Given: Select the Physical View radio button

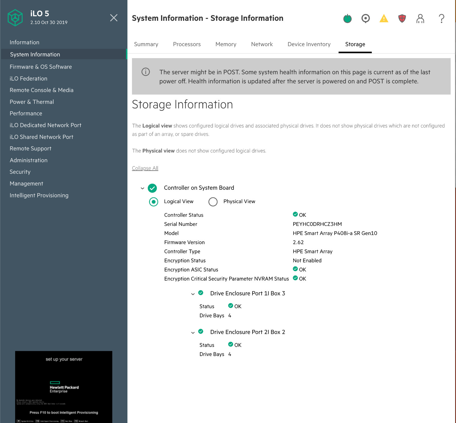Looking at the screenshot, I should pos(213,202).
